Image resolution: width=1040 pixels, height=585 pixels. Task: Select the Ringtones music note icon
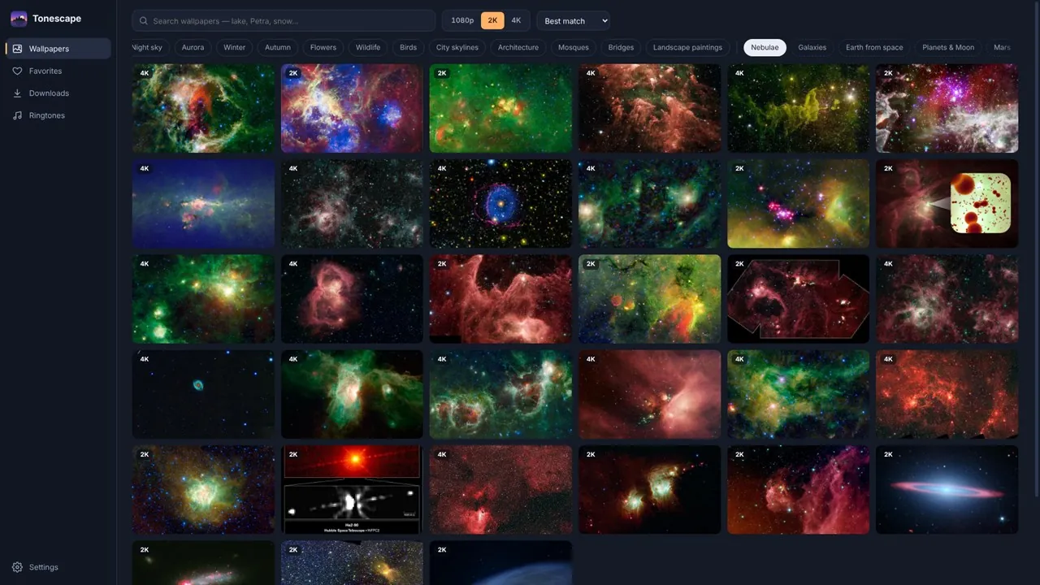click(x=17, y=115)
